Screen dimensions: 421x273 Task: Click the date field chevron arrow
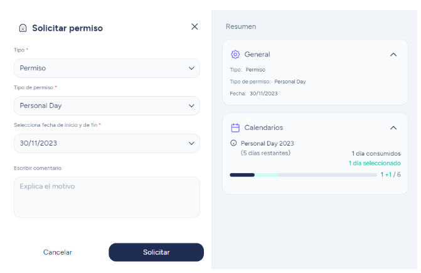click(x=191, y=143)
